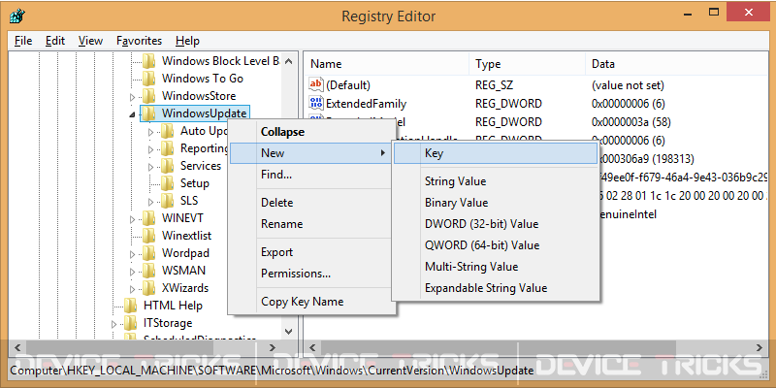Select Export in the context menu

click(x=311, y=252)
